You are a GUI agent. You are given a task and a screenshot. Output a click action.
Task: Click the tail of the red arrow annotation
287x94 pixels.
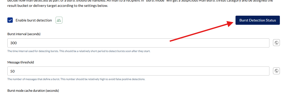(x=171, y=41)
